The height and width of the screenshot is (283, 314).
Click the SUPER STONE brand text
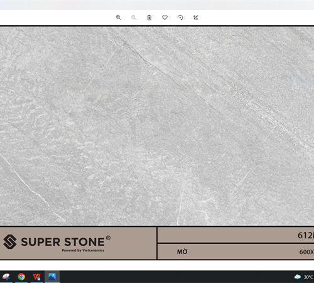click(63, 242)
